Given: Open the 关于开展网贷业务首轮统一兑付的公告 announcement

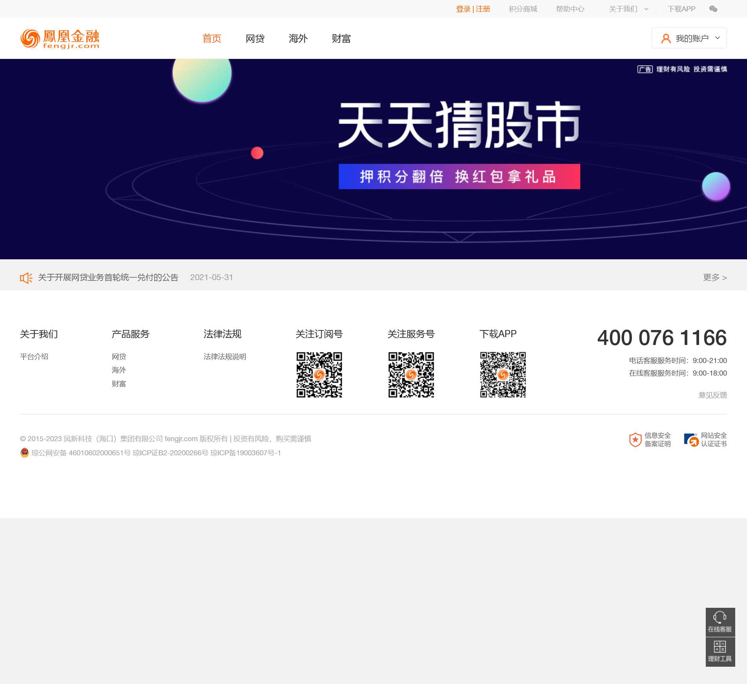Looking at the screenshot, I should point(108,278).
